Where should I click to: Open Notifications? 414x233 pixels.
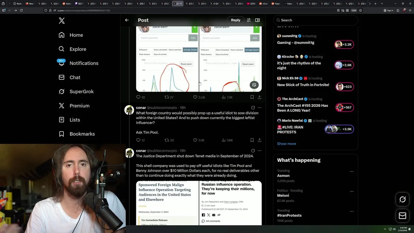click(78, 63)
